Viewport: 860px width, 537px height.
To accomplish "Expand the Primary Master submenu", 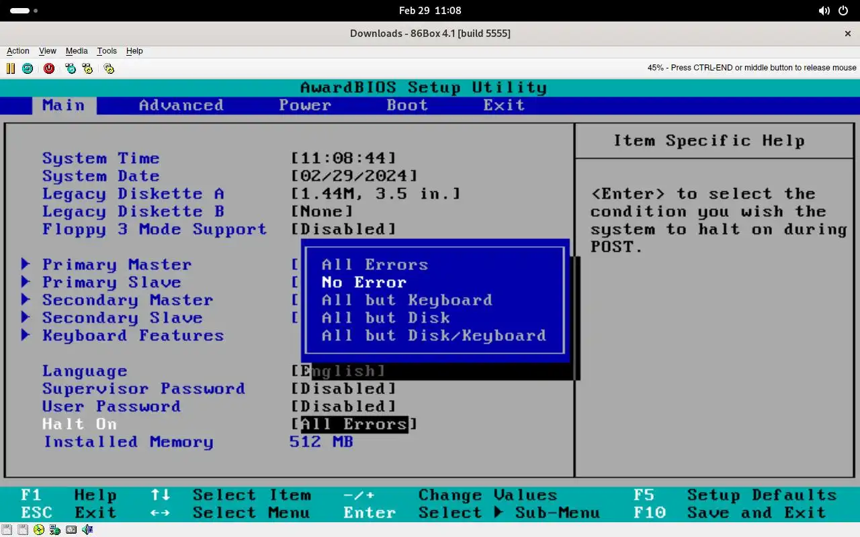I will point(107,264).
